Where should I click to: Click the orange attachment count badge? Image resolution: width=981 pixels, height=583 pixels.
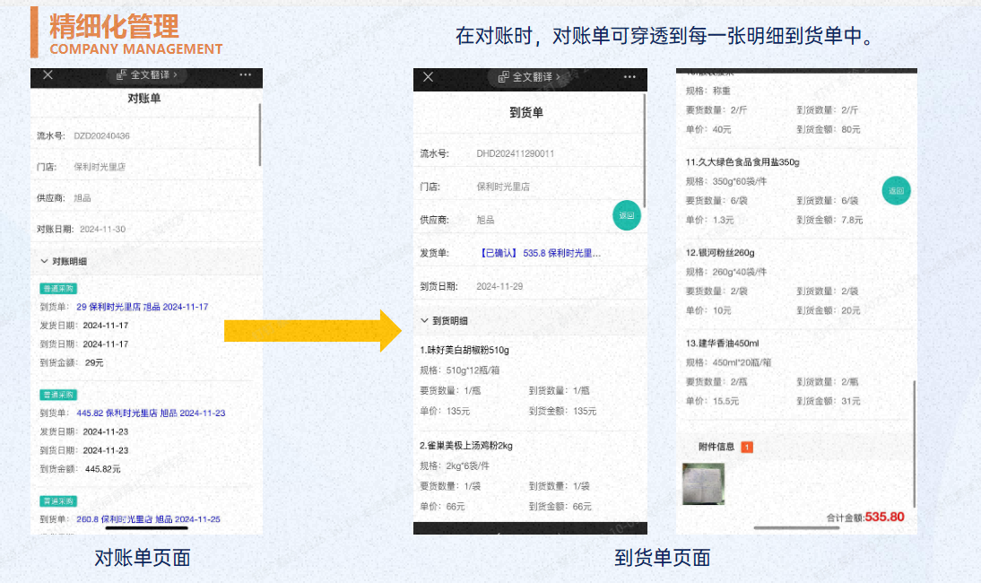point(747,447)
